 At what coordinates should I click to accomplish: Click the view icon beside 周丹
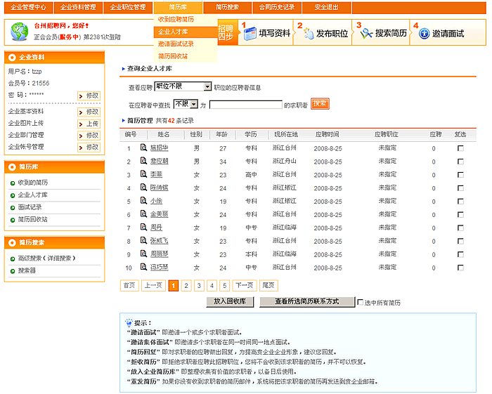(143, 228)
